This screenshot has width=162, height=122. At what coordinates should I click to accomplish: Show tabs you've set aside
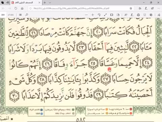(x=2, y=2)
